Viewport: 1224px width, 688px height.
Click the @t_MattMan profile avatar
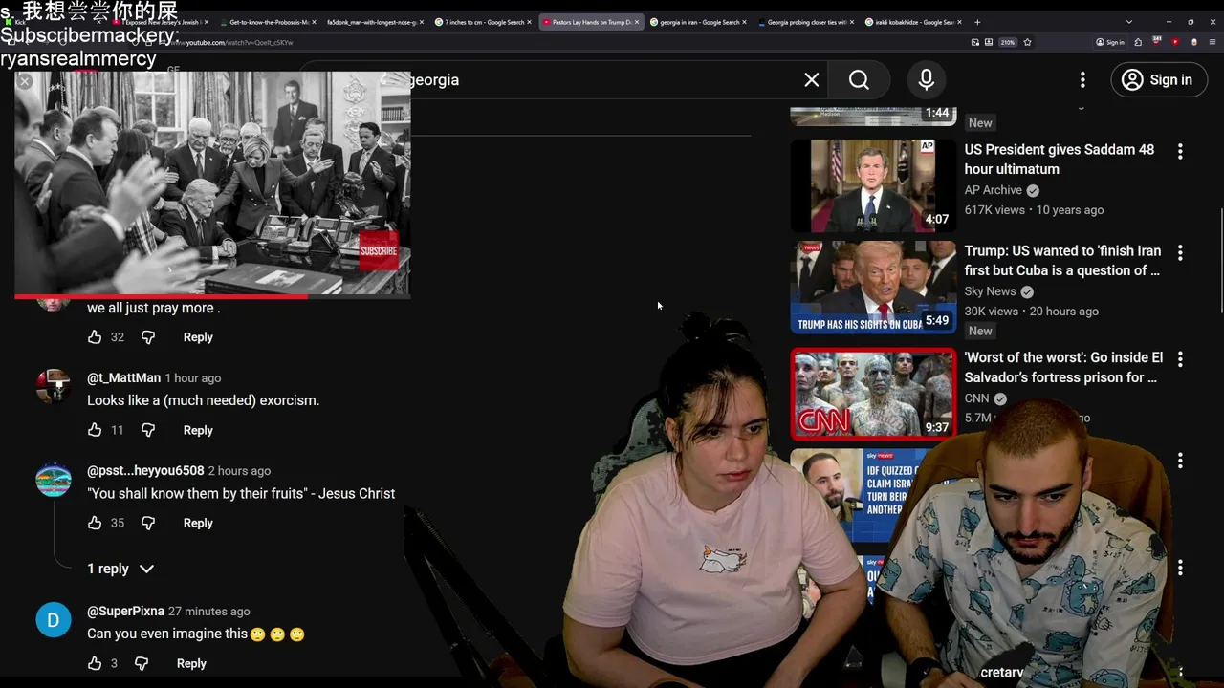(x=54, y=386)
